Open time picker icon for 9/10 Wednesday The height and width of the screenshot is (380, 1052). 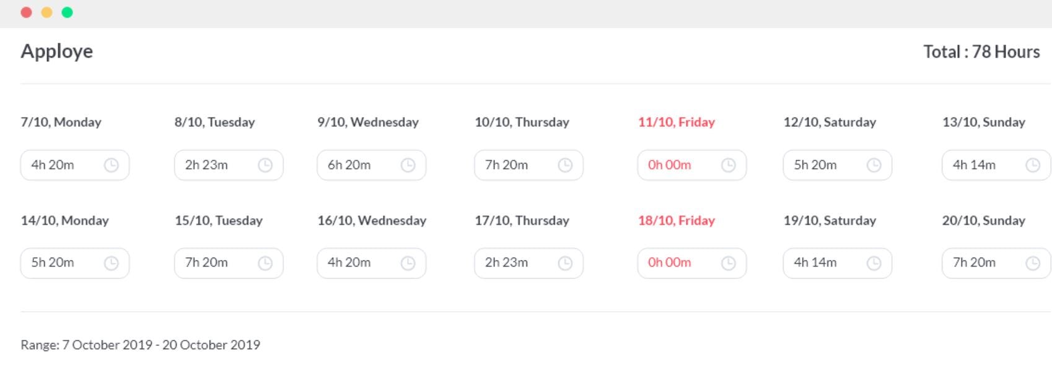[x=408, y=165]
